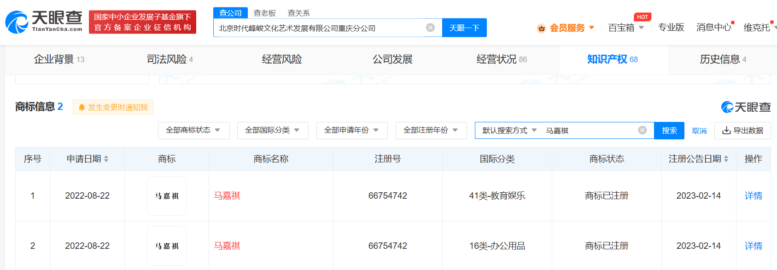Select the 知识产权 tab

pos(613,59)
